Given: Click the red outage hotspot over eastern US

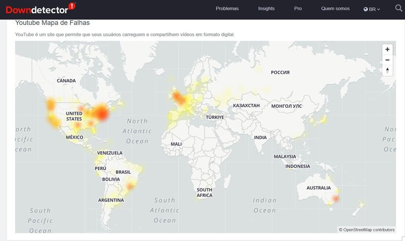Looking at the screenshot, I should pyautogui.click(x=101, y=113).
